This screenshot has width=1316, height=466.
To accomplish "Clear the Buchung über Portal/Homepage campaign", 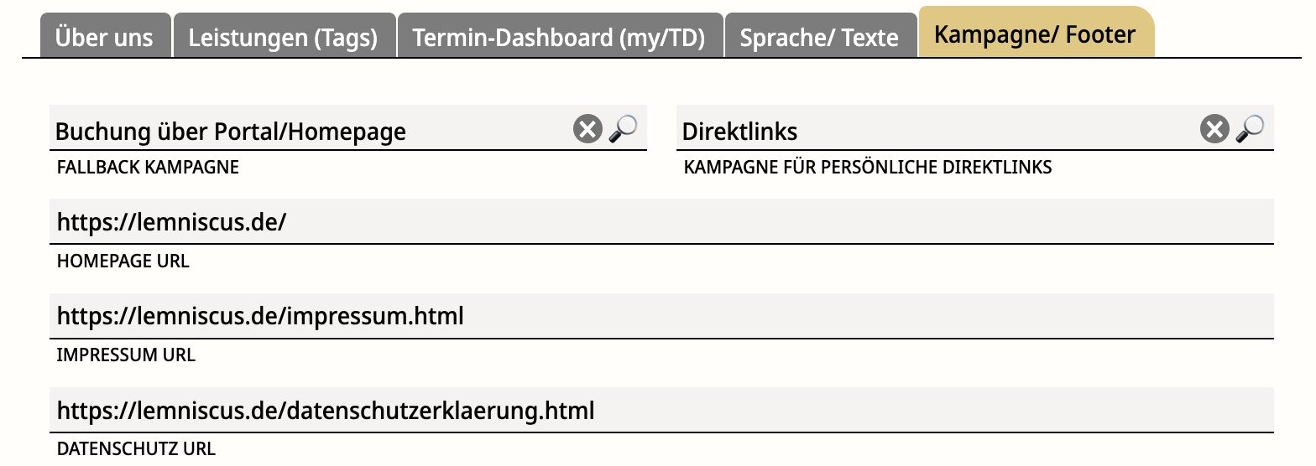I will tap(587, 129).
